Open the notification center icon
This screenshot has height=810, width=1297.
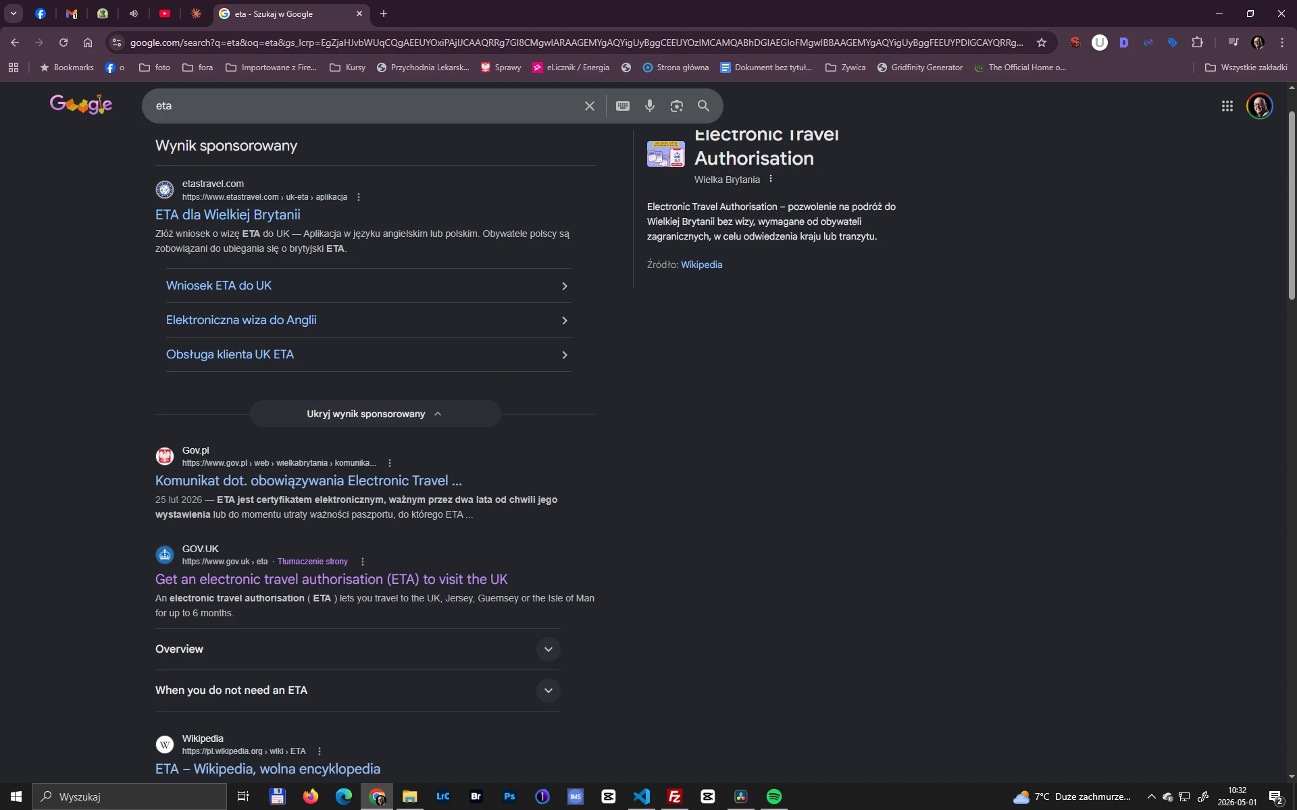tap(1275, 796)
